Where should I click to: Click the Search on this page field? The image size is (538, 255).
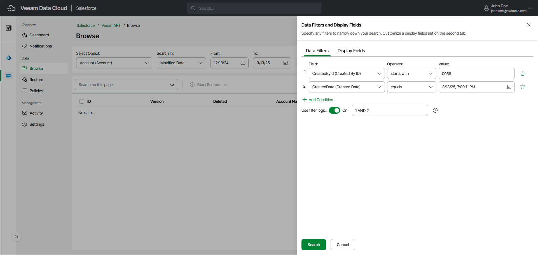[x=127, y=85]
